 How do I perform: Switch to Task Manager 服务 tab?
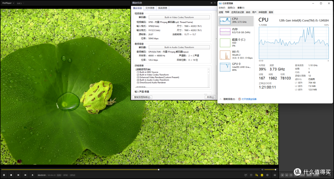(271, 12)
